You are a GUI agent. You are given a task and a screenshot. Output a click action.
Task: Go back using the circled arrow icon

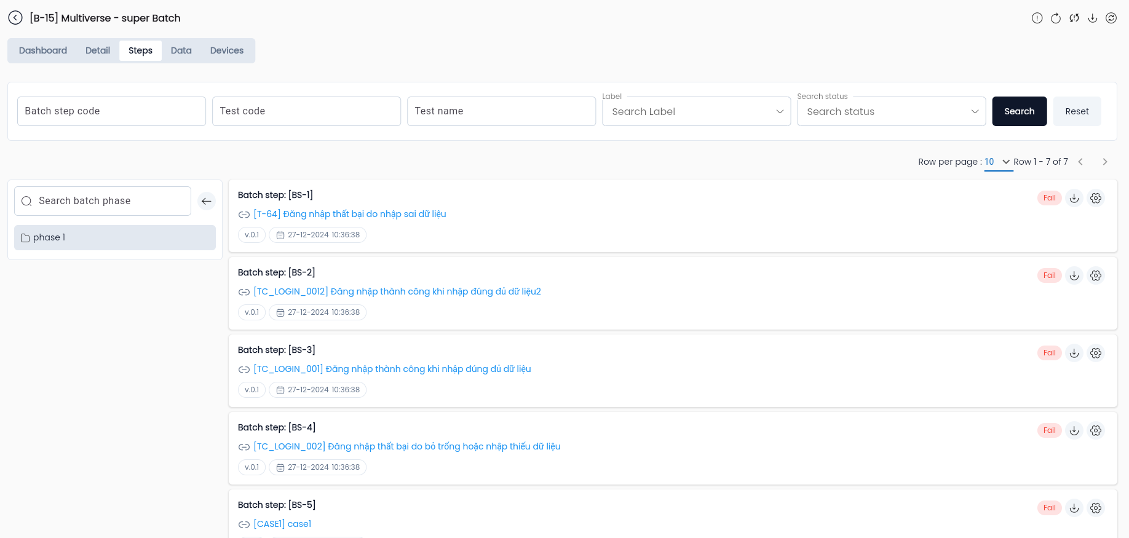coord(15,18)
